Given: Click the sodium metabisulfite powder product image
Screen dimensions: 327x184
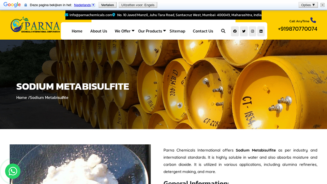Looking at the screenshot, I should click(x=80, y=164).
